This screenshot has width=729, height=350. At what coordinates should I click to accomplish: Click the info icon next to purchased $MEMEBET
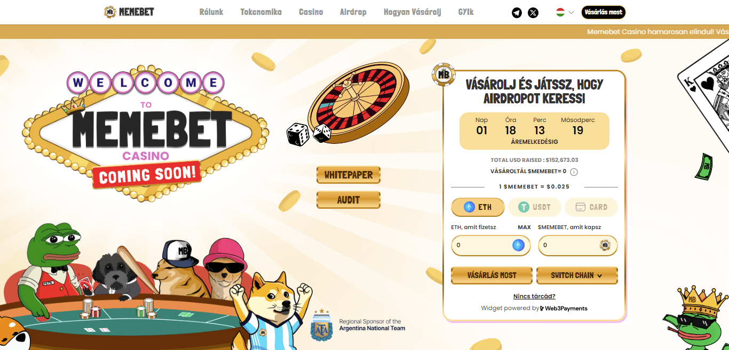(574, 172)
